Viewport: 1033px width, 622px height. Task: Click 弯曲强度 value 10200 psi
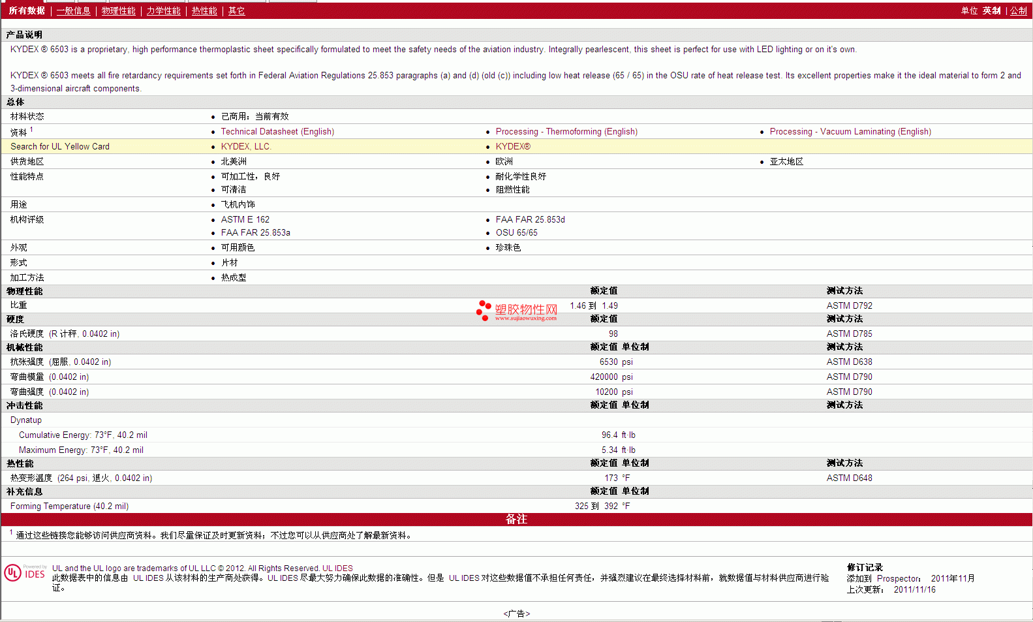(x=614, y=392)
